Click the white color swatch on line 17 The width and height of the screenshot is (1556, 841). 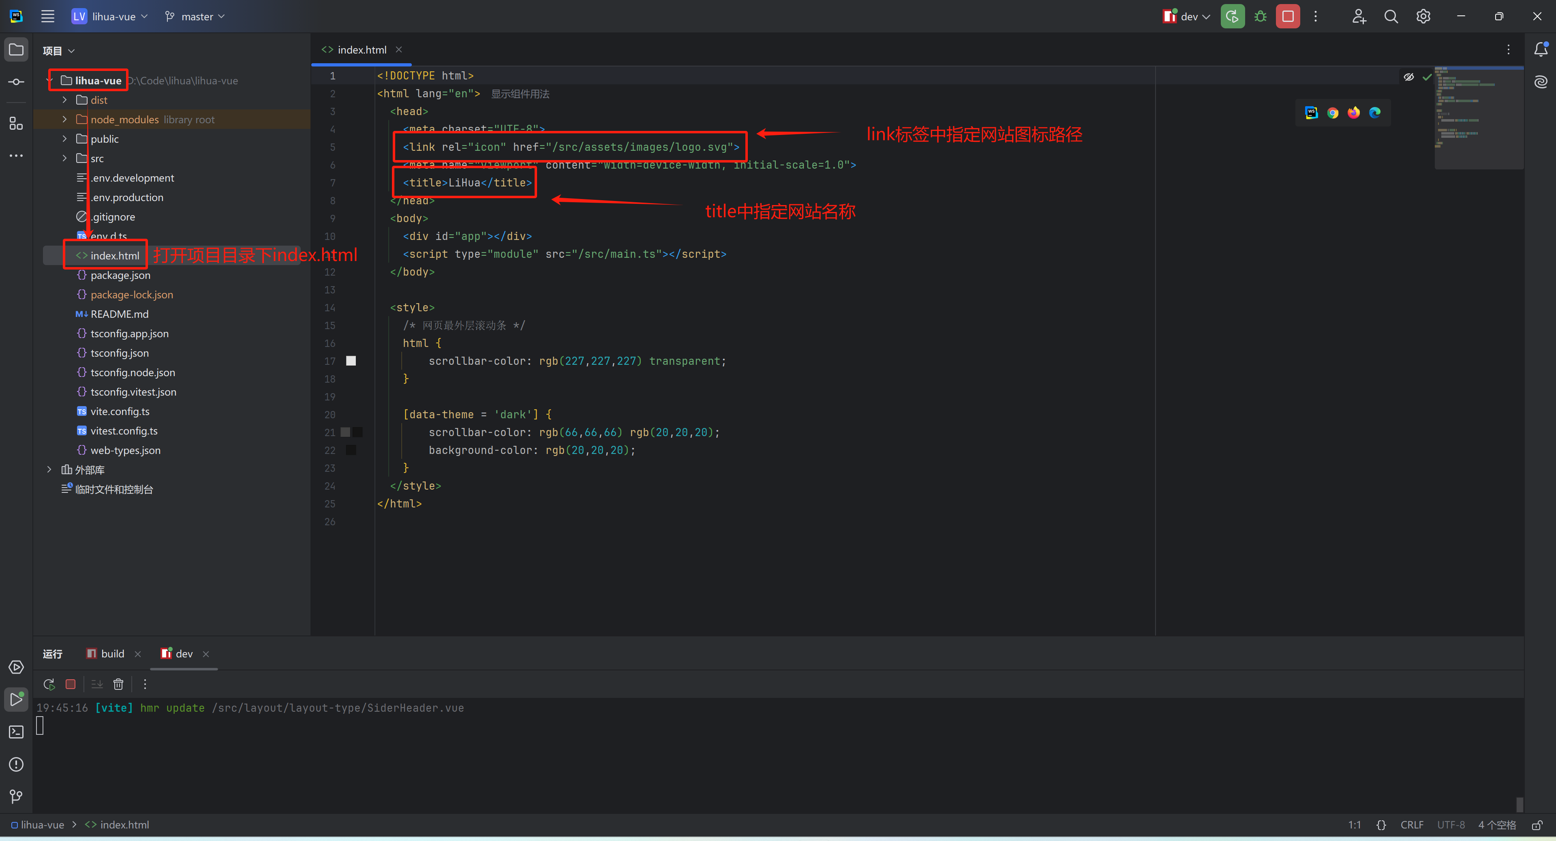[351, 361]
